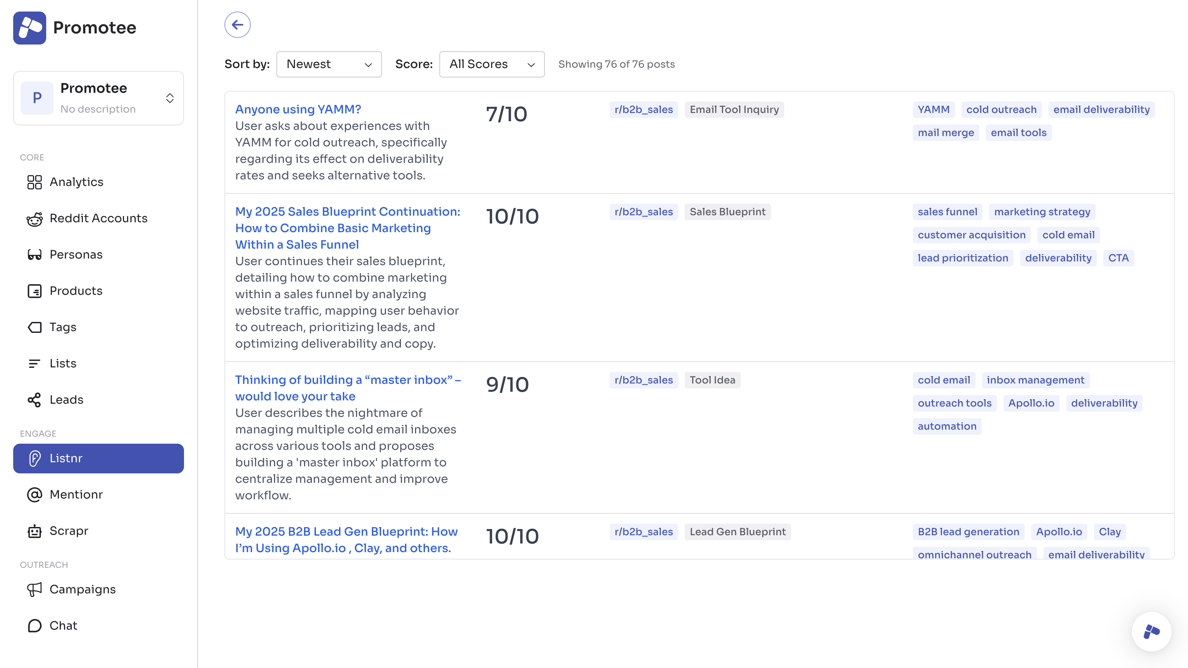This screenshot has width=1188, height=668.
Task: Click the Campaigns megaphone icon
Action: [34, 590]
